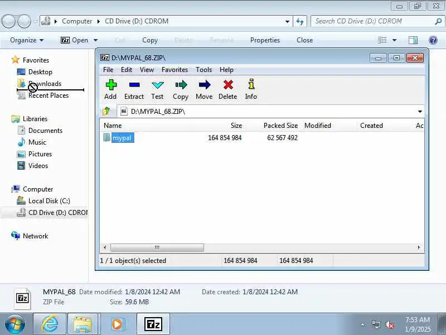Refresh the Explorer address bar
The image size is (446, 335).
tap(300, 21)
